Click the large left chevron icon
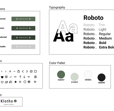Screen dimensions: 114x111 (x=23, y=71)
